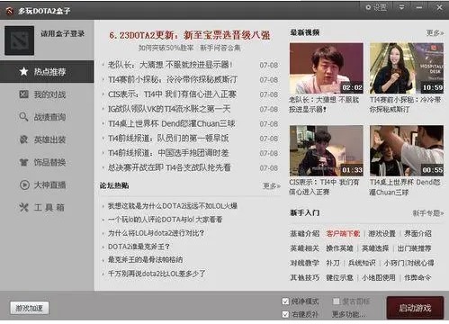The image size is (449, 324).
Task: Click the 饰品替换 sidebar icon
Action: pyautogui.click(x=23, y=162)
